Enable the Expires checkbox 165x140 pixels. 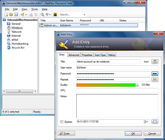(x=62, y=122)
